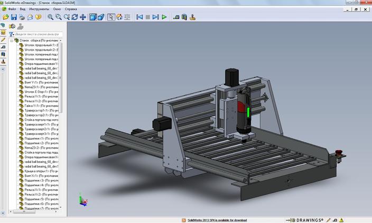This screenshot has height=223, width=372.
Task: Open the Справка menu
Action: [x=71, y=9]
